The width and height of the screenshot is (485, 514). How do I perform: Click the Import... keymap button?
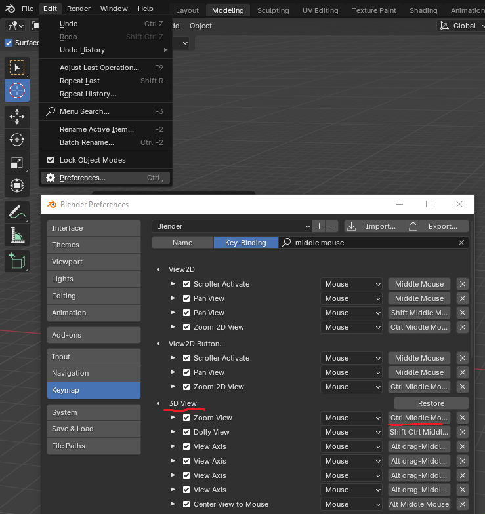tap(375, 226)
